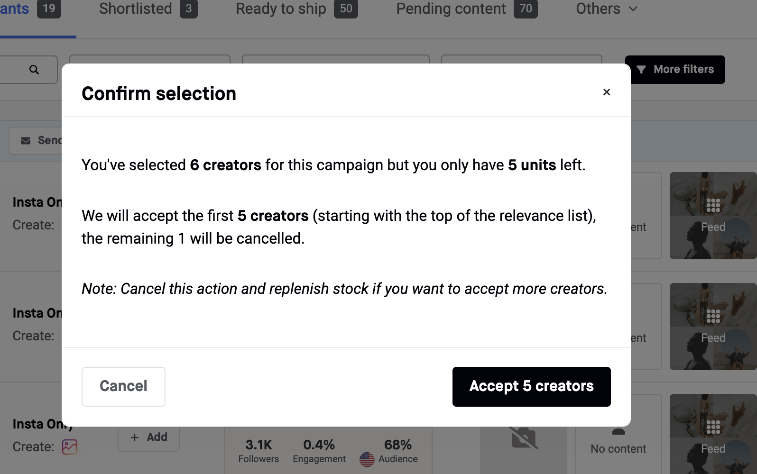757x474 pixels.
Task: Switch to Shortlisted tab
Action: (x=148, y=9)
